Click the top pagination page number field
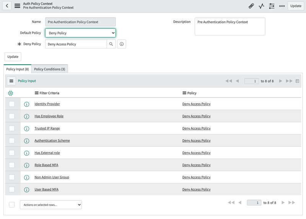Image resolution: width=306 pixels, height=219 pixels. coord(252,81)
